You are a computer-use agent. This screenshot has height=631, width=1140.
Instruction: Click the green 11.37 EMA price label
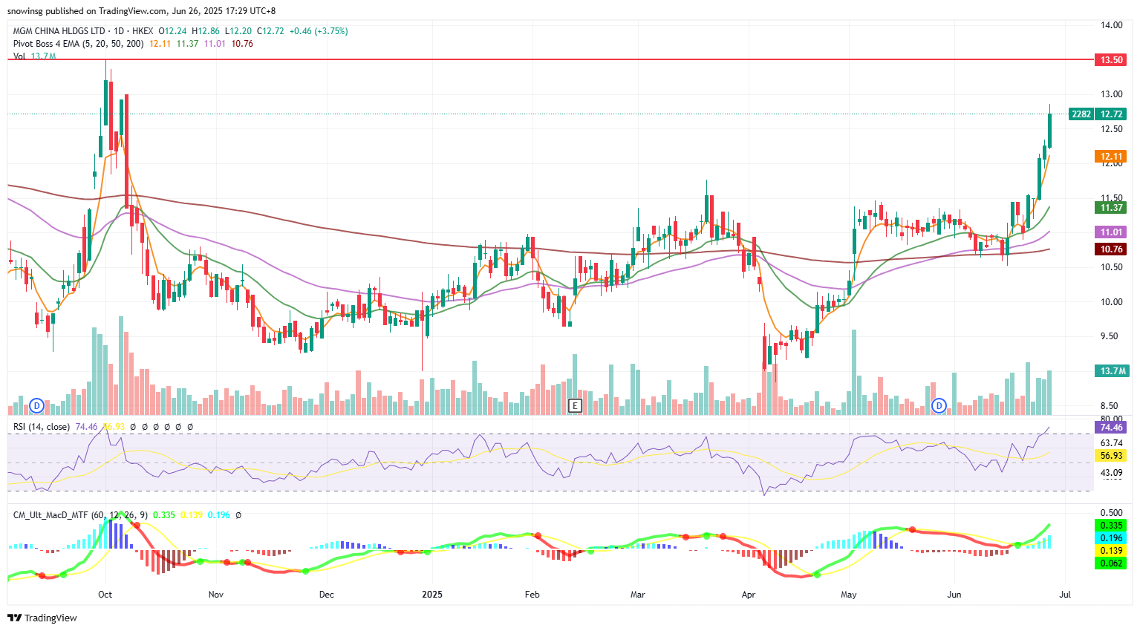(x=1111, y=207)
